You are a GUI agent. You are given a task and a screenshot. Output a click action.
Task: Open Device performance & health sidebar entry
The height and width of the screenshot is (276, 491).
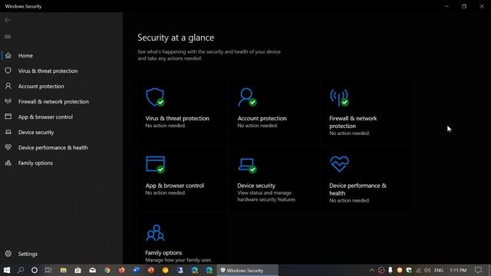point(61,147)
